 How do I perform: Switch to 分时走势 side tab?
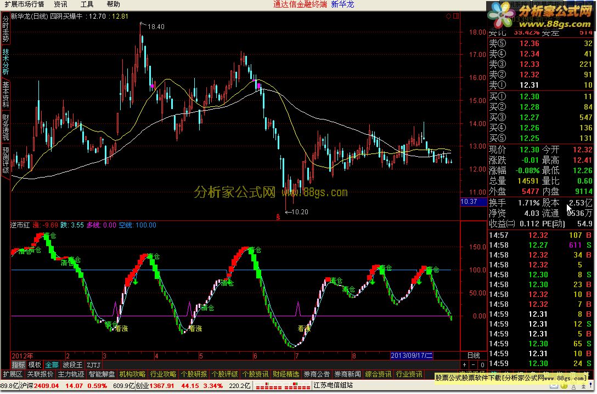5,28
